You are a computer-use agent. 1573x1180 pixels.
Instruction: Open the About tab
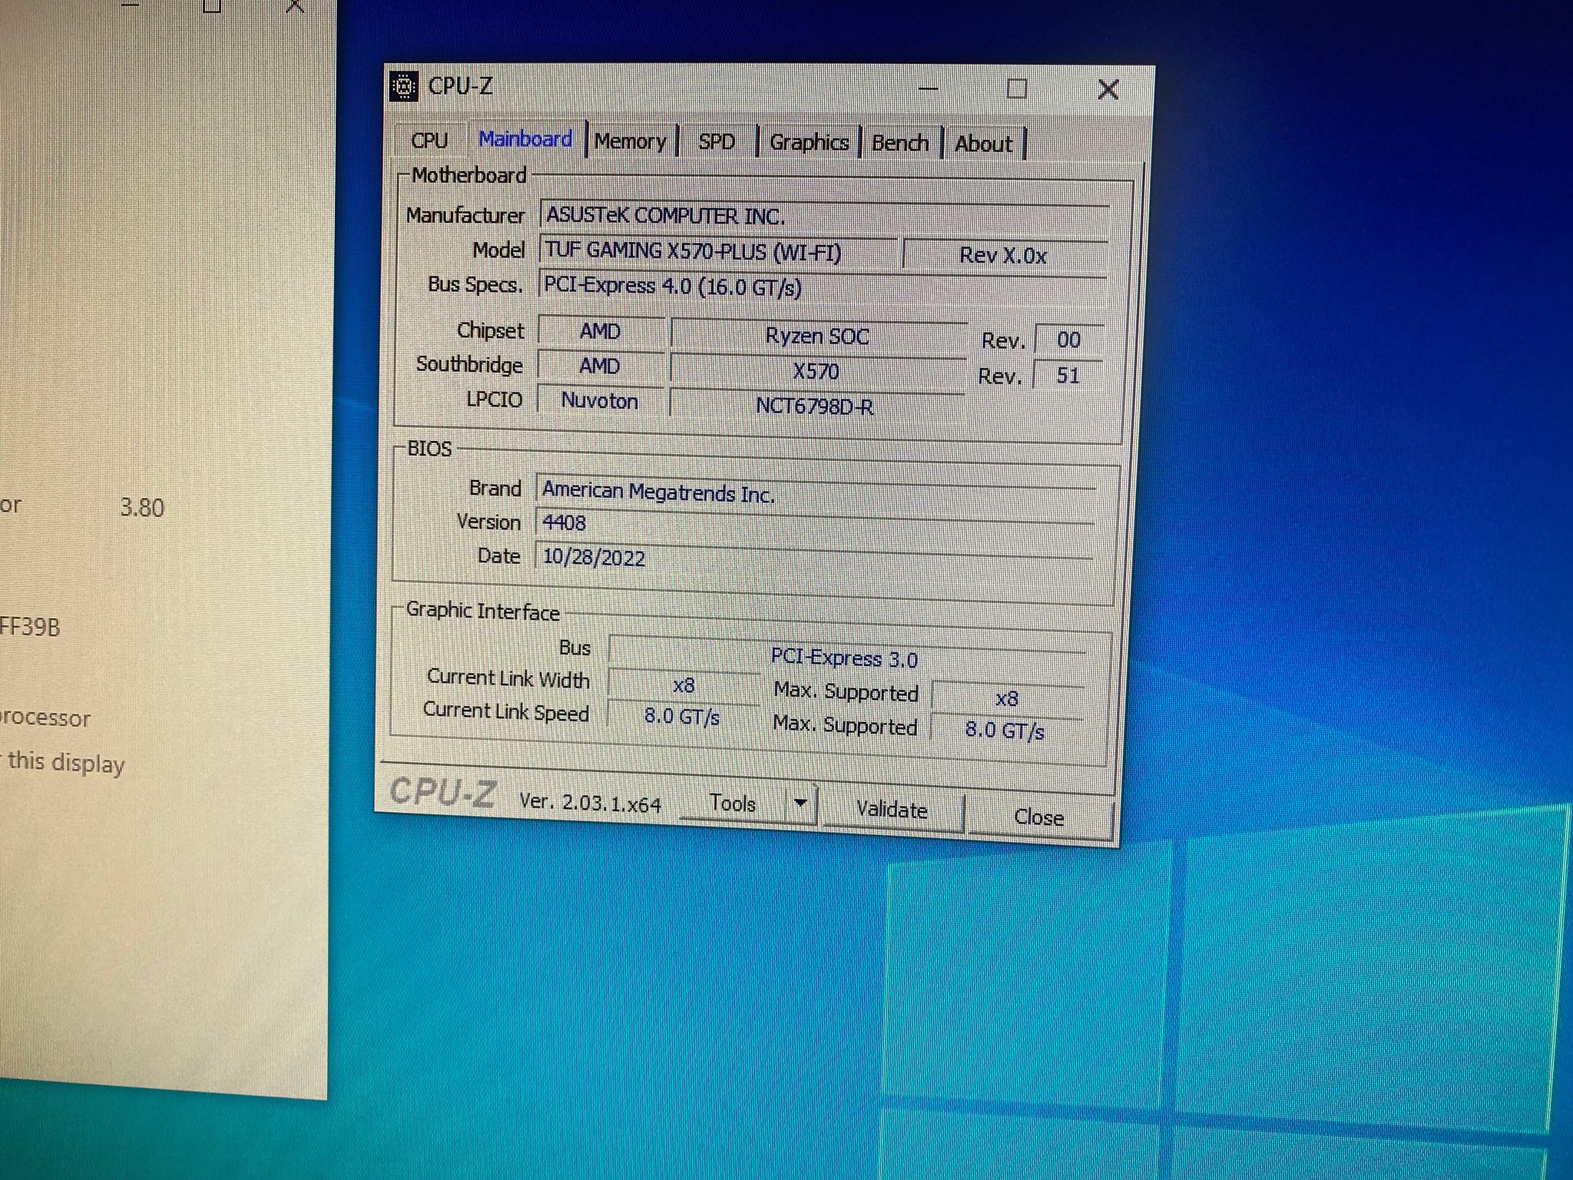(984, 144)
